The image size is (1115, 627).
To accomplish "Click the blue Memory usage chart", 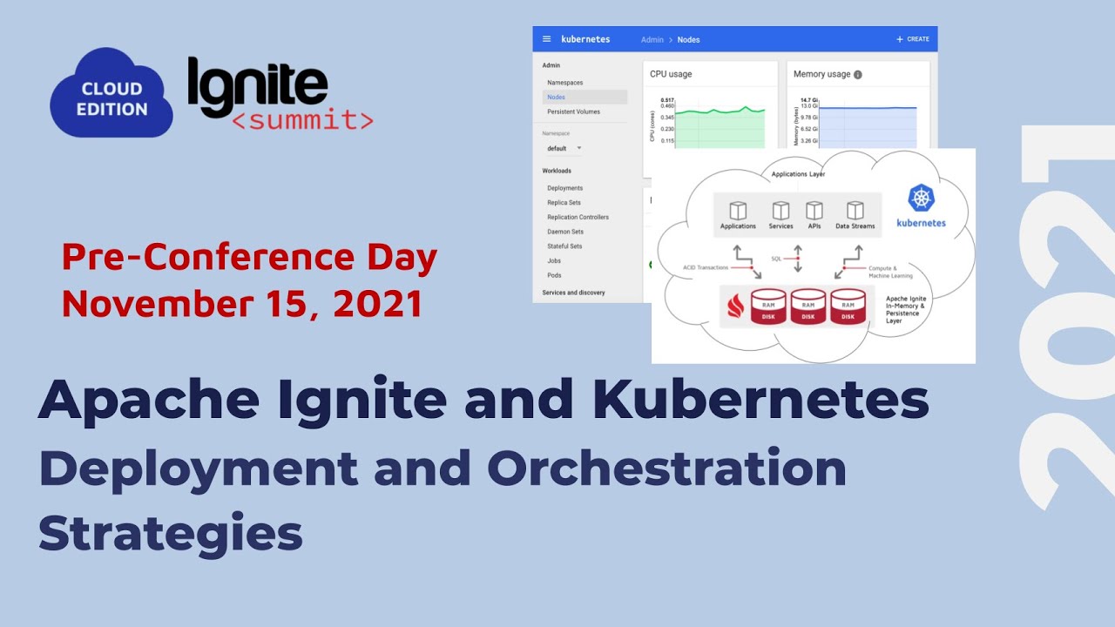I will coord(868,128).
